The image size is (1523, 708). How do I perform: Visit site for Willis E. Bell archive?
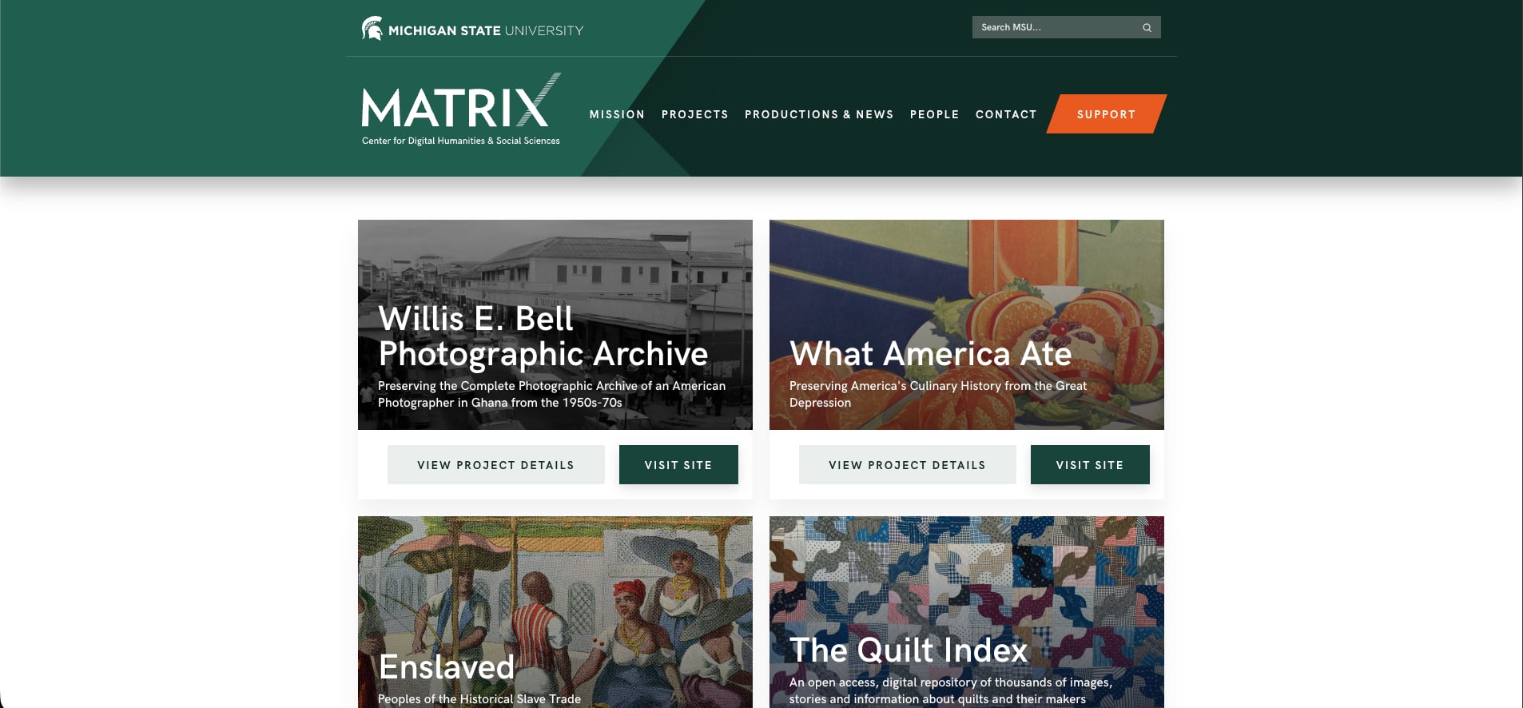tap(678, 465)
